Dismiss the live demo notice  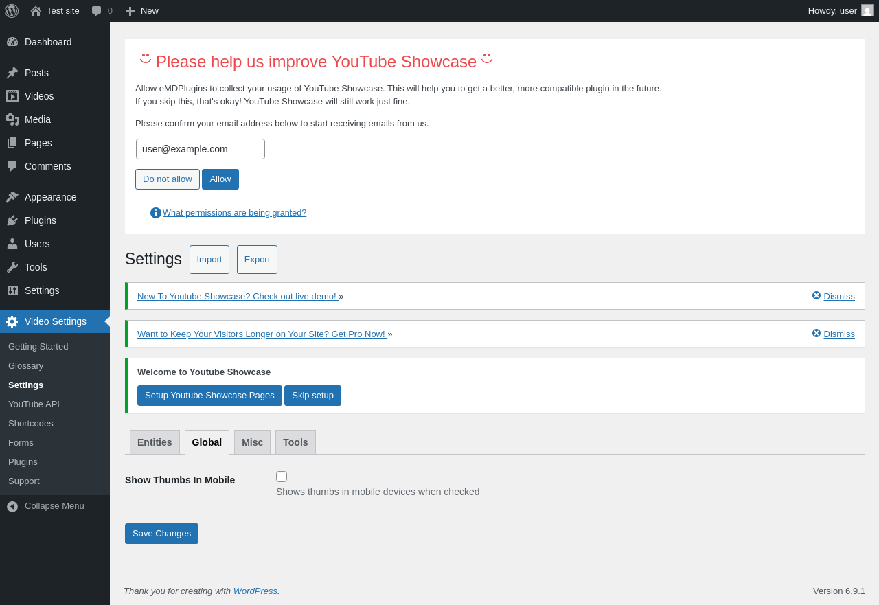pyautogui.click(x=833, y=296)
